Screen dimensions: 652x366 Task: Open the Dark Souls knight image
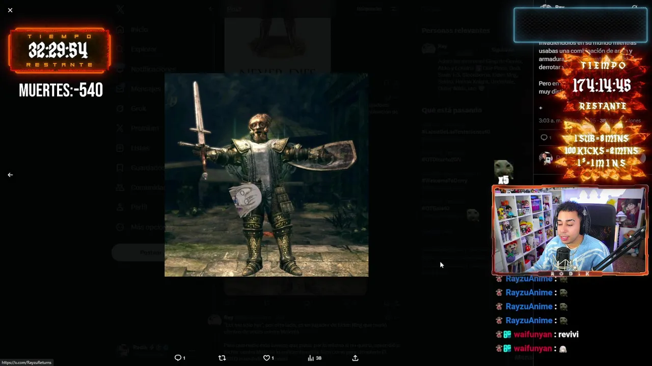(x=266, y=175)
